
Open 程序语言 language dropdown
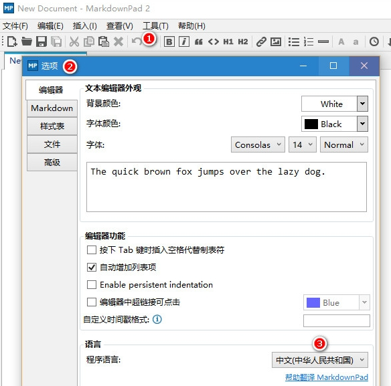[319, 360]
